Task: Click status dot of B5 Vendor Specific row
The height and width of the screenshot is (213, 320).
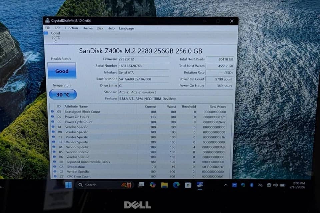Action: 54,152
